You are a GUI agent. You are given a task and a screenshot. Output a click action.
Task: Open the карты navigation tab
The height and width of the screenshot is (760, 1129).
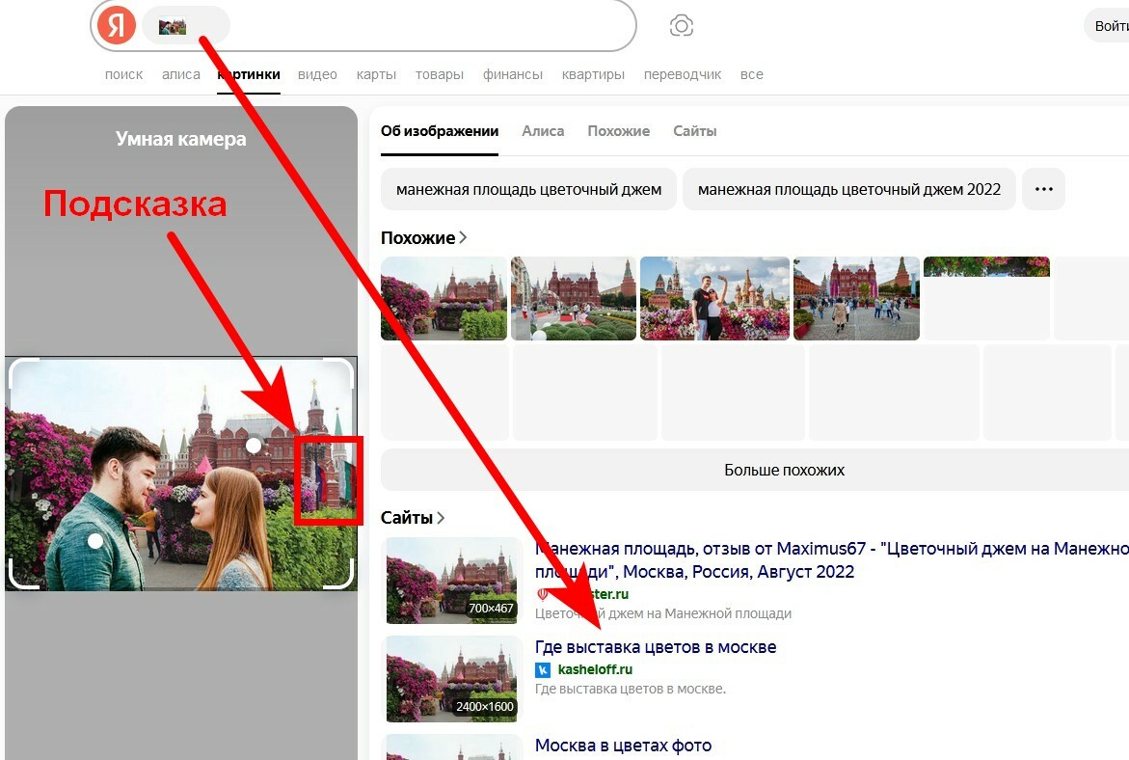point(377,74)
